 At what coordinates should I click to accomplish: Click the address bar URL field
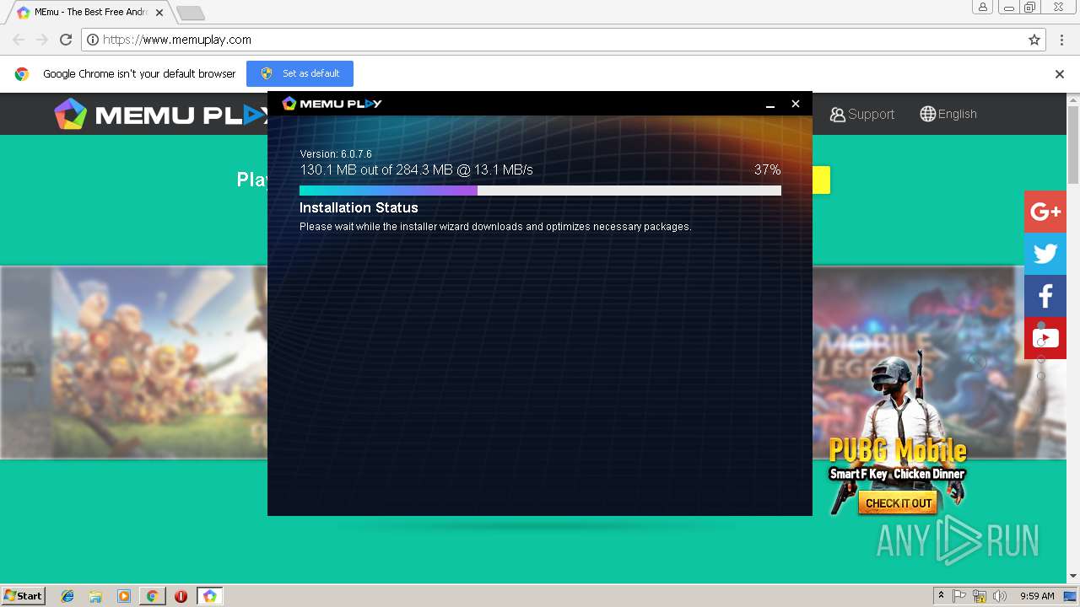563,40
